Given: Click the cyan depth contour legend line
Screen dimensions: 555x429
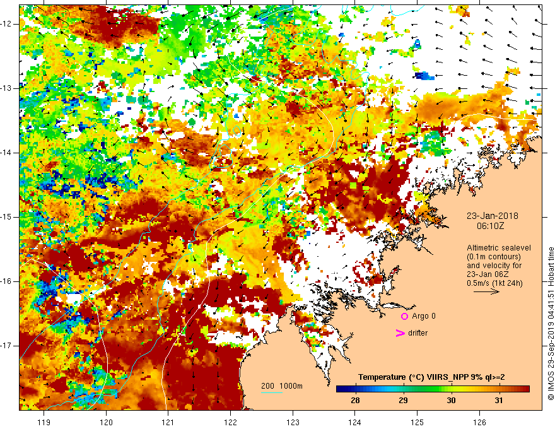Looking at the screenshot, I should point(271,392).
